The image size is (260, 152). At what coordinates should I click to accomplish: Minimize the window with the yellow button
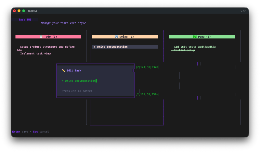19,11
